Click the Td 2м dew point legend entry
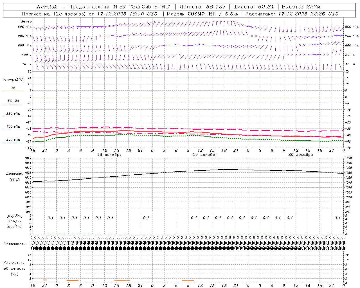The image size is (360, 288). 13,101
